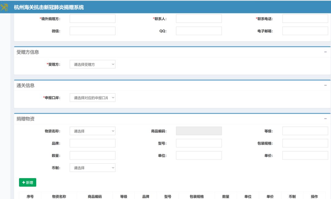Click the customs logo icon in header
This screenshot has height=199, width=331.
[x=4, y=7]
